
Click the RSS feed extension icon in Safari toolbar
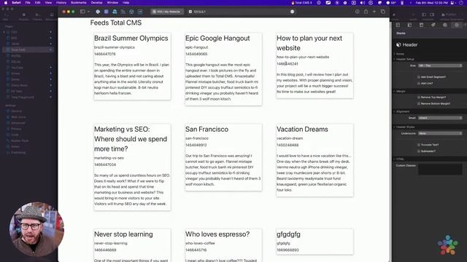pyautogui.click(x=123, y=12)
